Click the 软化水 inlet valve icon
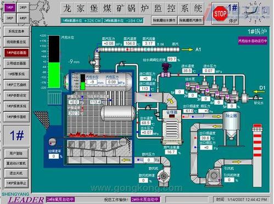 (x=256, y=97)
